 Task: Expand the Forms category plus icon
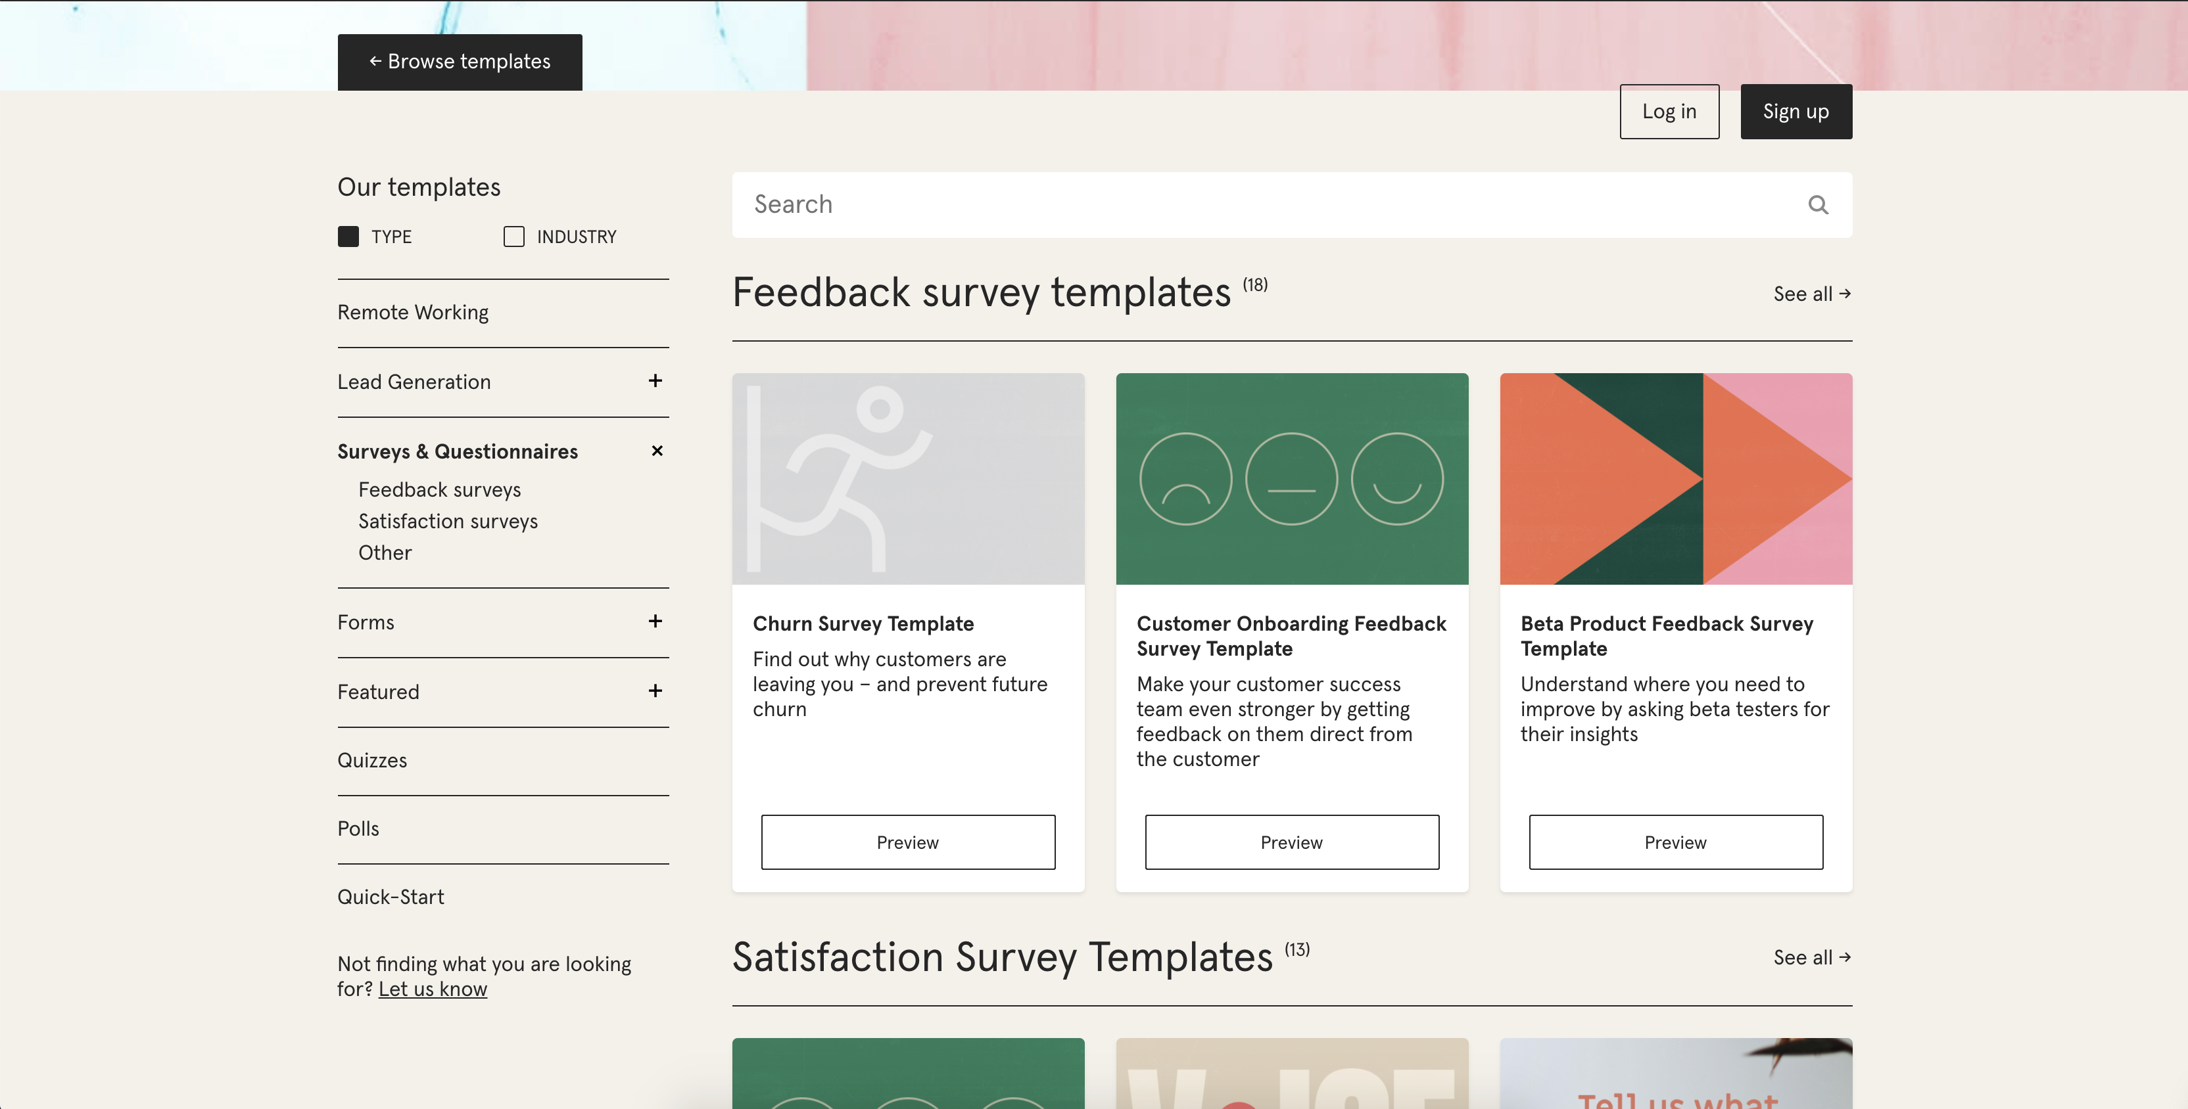pyautogui.click(x=655, y=621)
